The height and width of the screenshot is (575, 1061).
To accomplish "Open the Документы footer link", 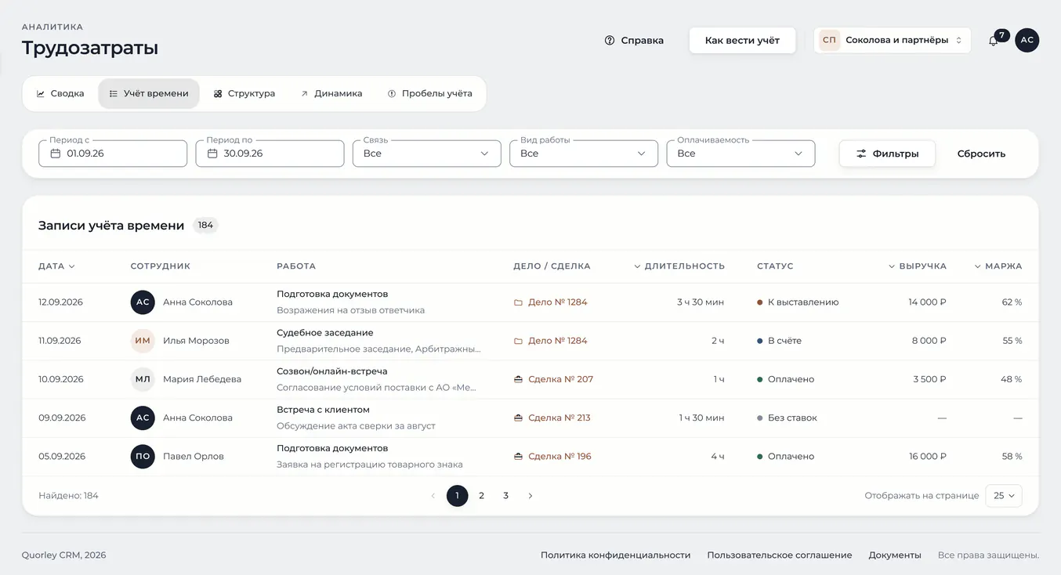I will (895, 555).
